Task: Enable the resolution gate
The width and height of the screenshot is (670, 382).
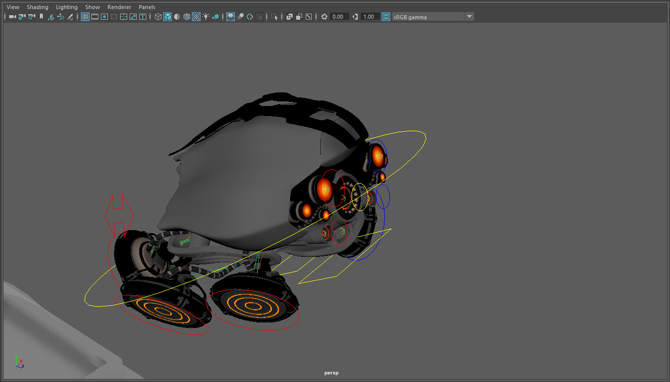Action: point(105,16)
